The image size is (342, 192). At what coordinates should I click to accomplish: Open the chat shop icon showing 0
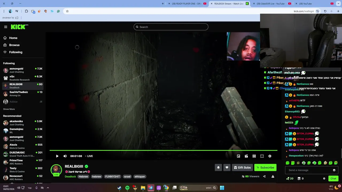(x=301, y=178)
